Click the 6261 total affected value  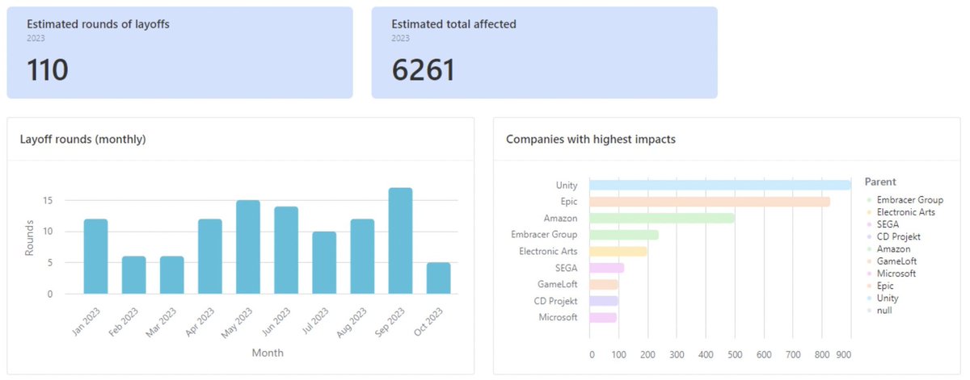424,70
